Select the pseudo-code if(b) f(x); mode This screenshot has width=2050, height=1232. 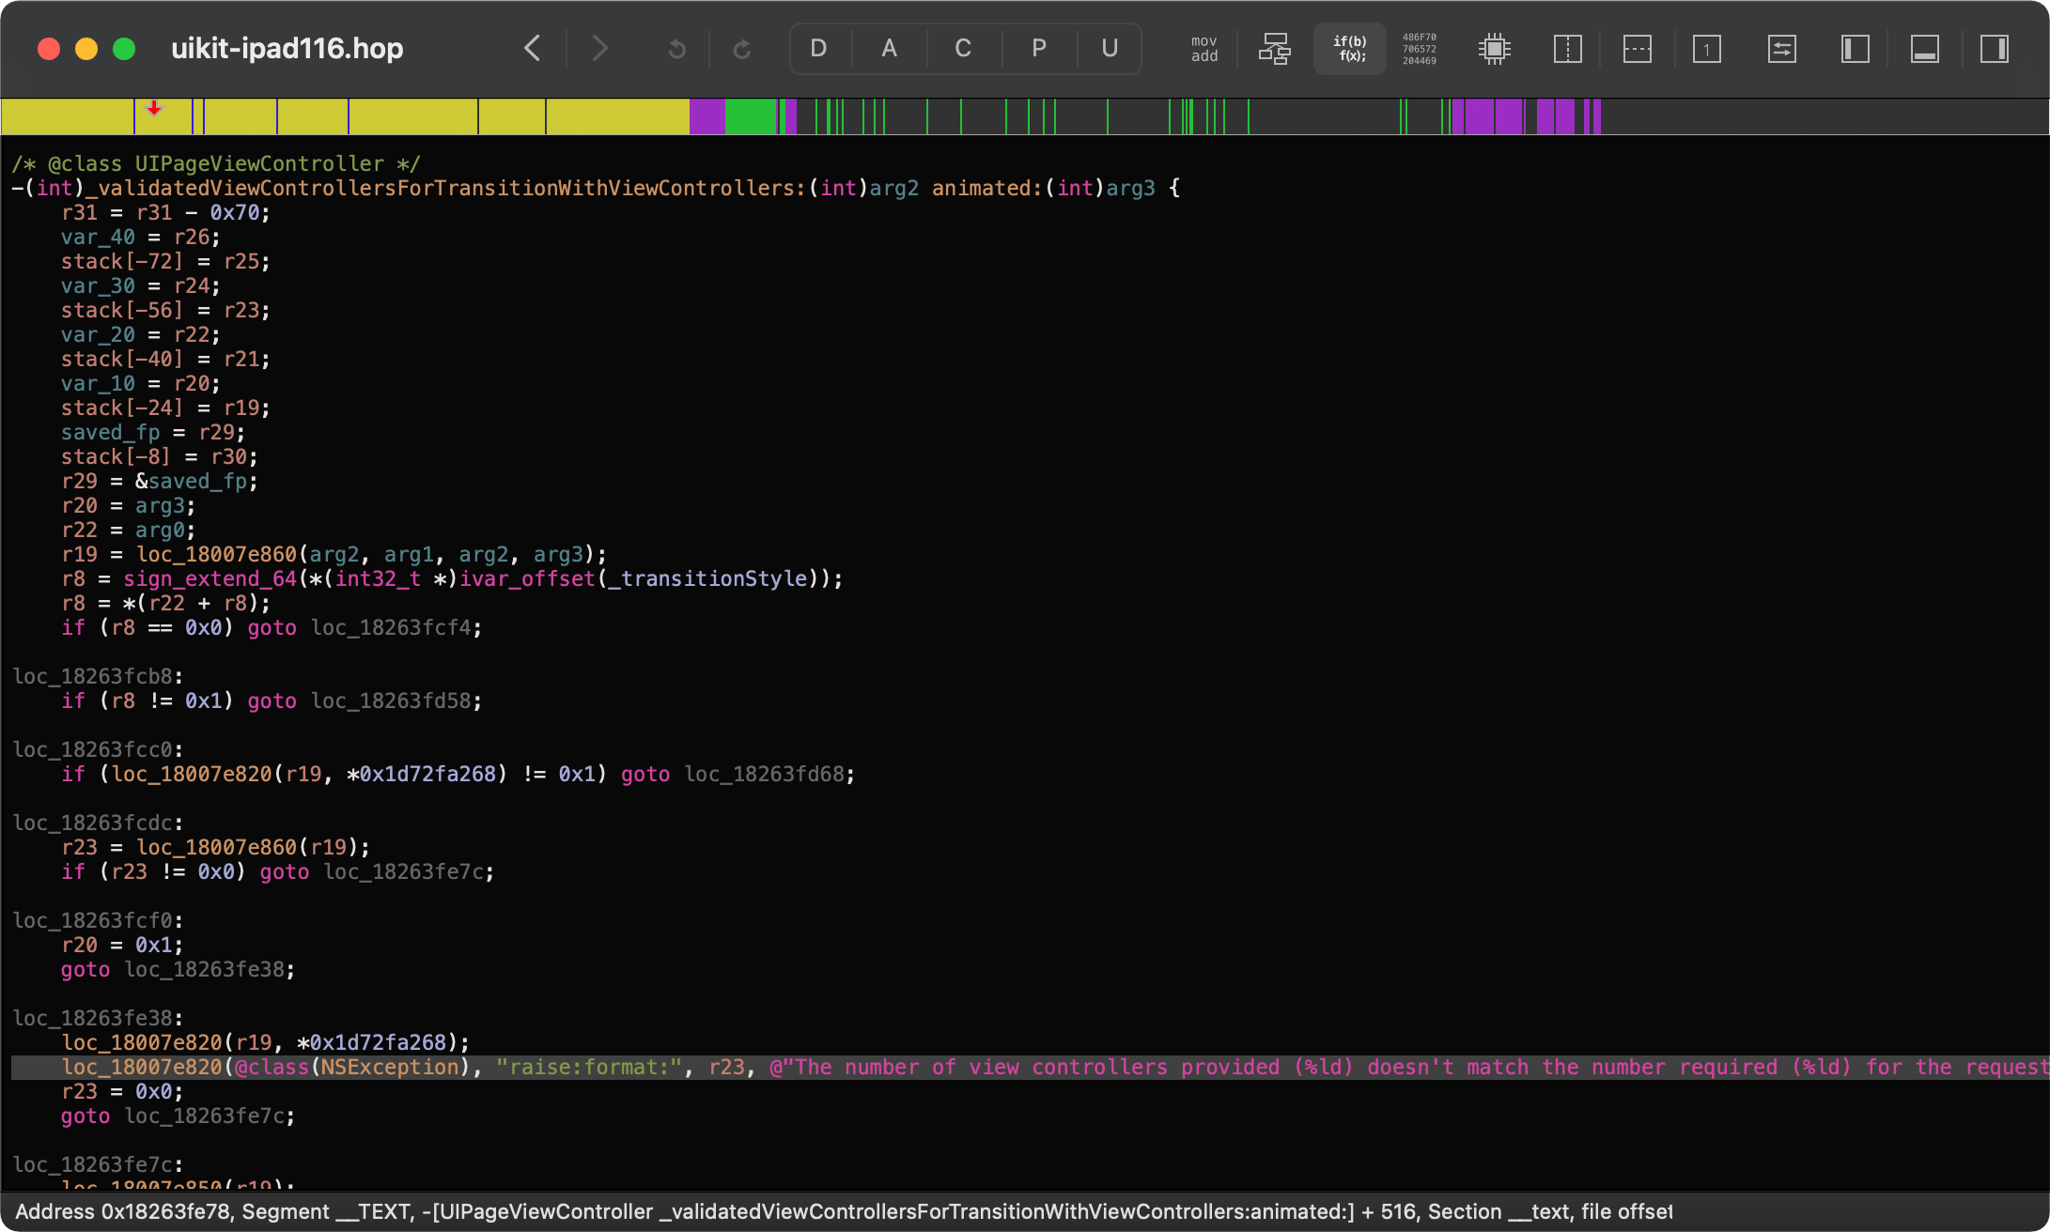click(1349, 49)
